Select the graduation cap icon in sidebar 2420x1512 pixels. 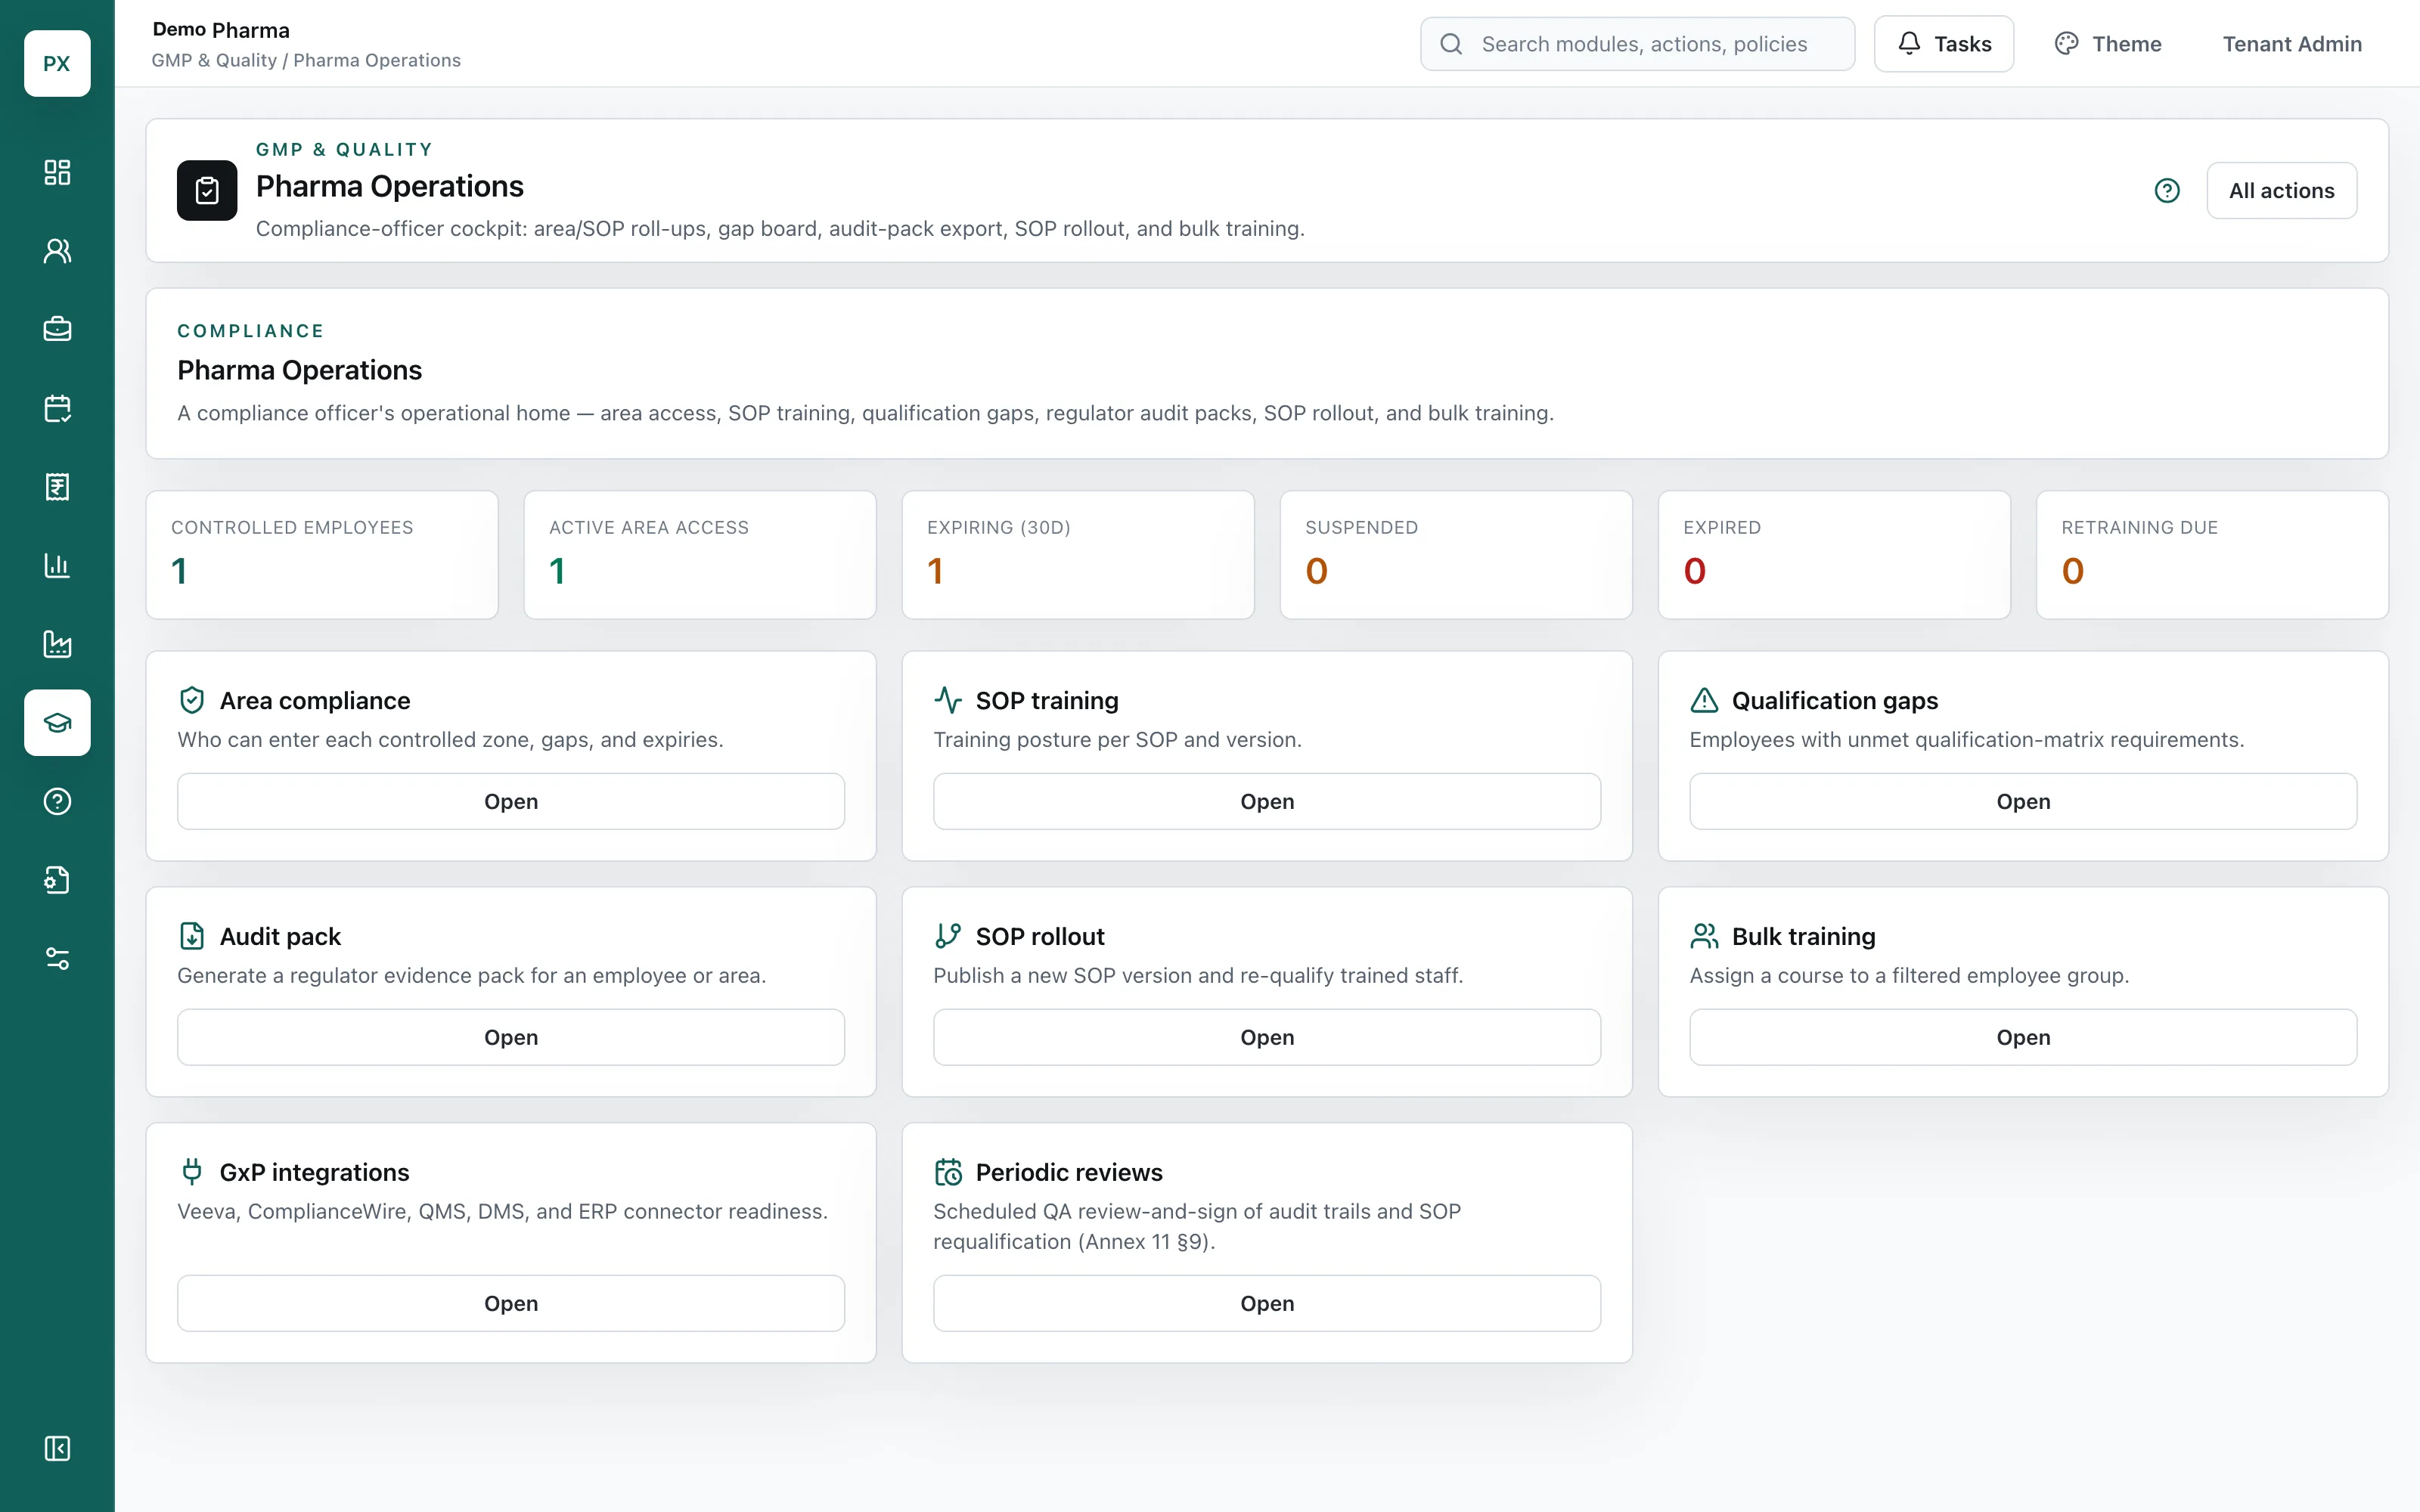(57, 722)
